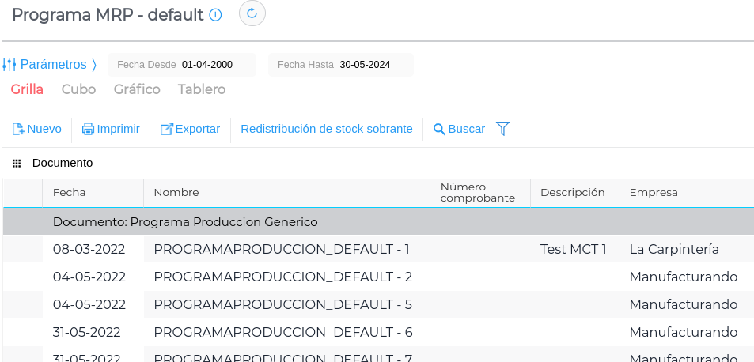754x362 pixels.
Task: Click the filter funnel icon
Action: click(502, 128)
